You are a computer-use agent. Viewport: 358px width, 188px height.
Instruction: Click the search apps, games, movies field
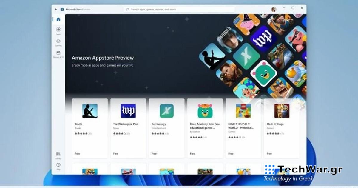pyautogui.click(x=179, y=9)
